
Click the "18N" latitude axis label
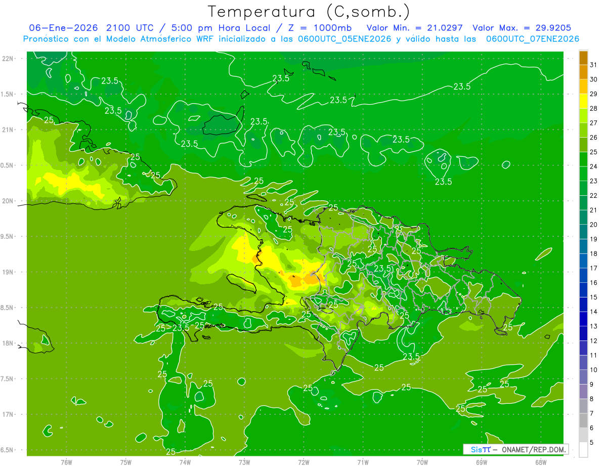point(8,343)
